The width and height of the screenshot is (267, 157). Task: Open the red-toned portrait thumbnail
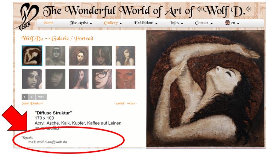125,79
